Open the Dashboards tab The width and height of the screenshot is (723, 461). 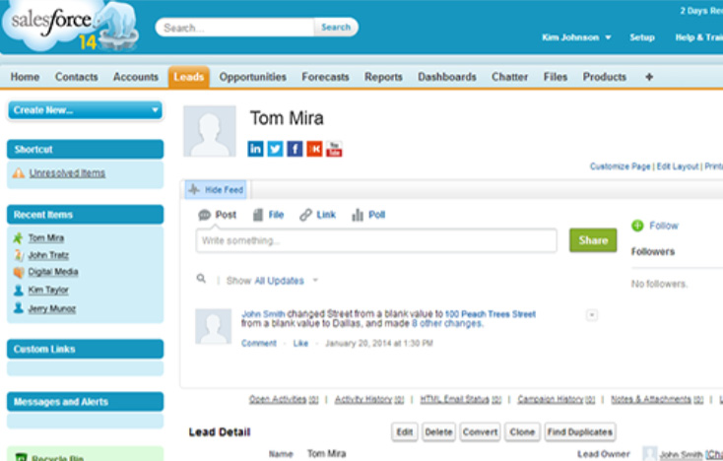(446, 77)
